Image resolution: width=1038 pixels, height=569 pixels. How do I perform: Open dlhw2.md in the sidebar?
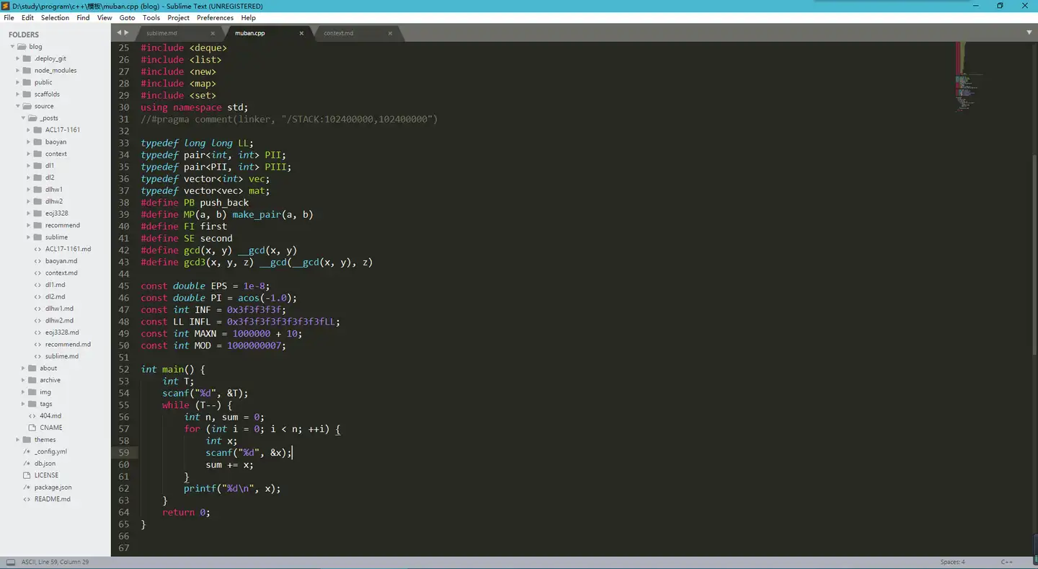(x=59, y=320)
